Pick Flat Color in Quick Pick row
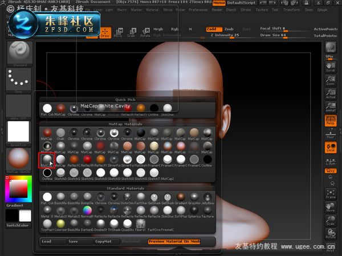Viewport: 342px width, 256px height. click(x=47, y=110)
